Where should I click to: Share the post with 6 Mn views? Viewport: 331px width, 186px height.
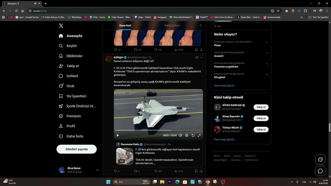201,50
